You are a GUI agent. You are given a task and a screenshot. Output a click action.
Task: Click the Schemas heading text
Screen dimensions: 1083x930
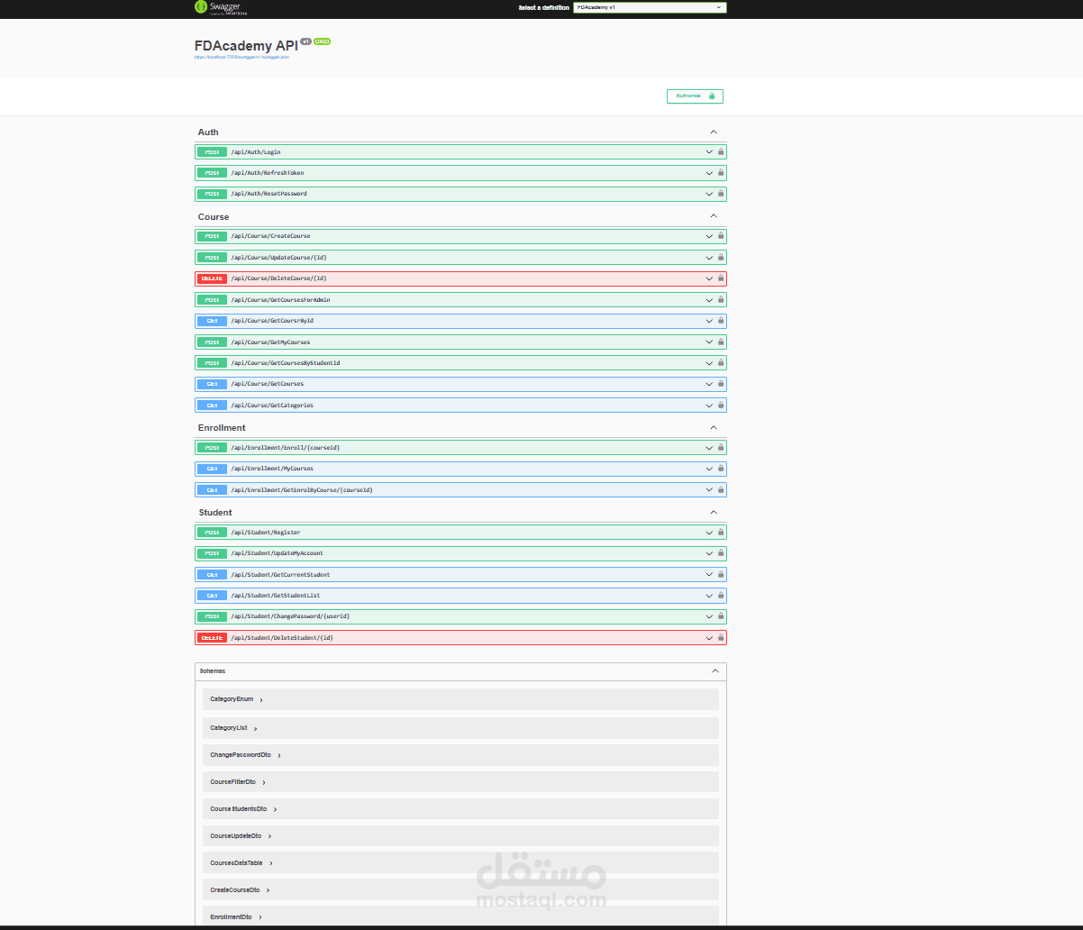[x=213, y=671]
